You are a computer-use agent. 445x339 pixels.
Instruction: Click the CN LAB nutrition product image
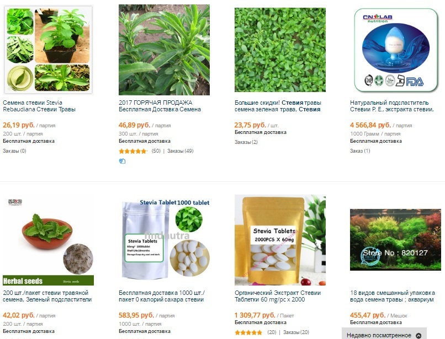(x=396, y=50)
